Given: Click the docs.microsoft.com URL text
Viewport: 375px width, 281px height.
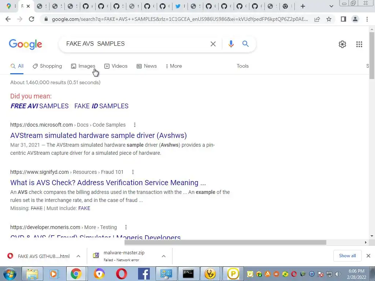Looking at the screenshot, I should (42, 125).
